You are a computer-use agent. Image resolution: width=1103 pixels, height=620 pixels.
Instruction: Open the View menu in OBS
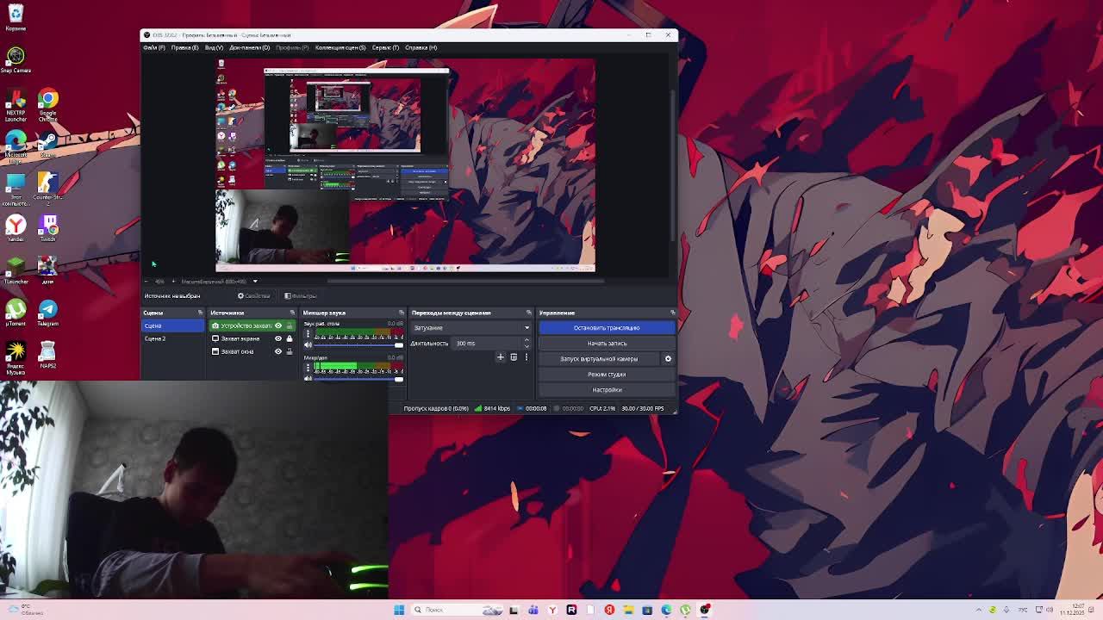214,47
